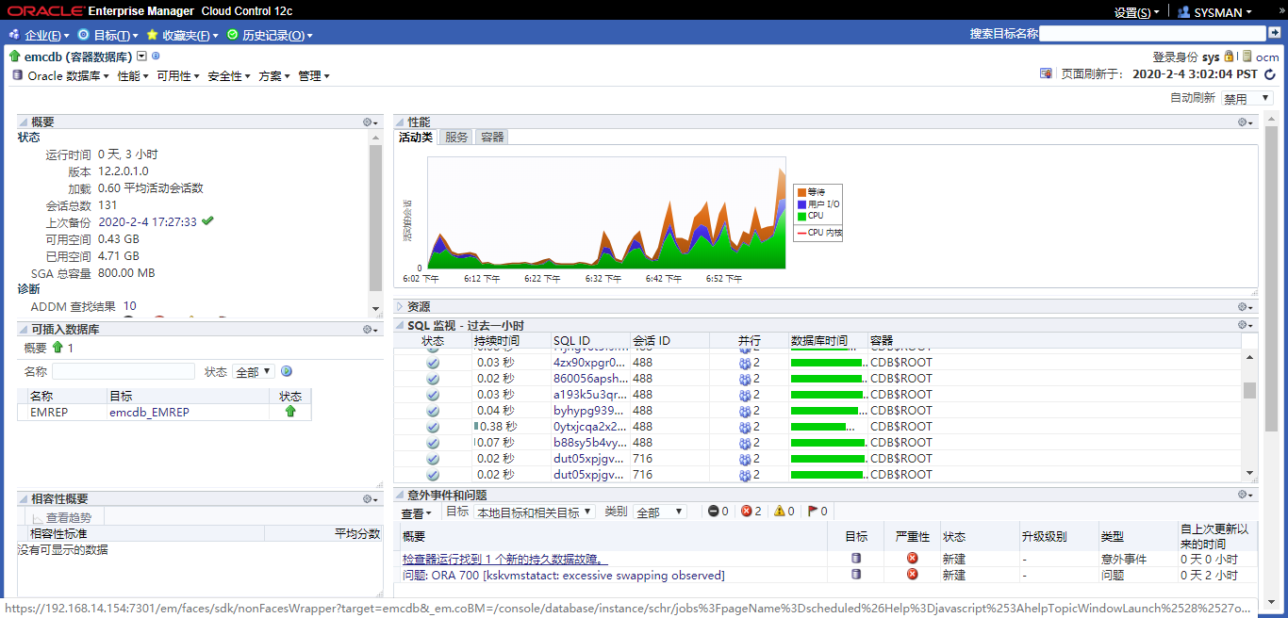Click the info icon beside emcdb title

click(156, 57)
